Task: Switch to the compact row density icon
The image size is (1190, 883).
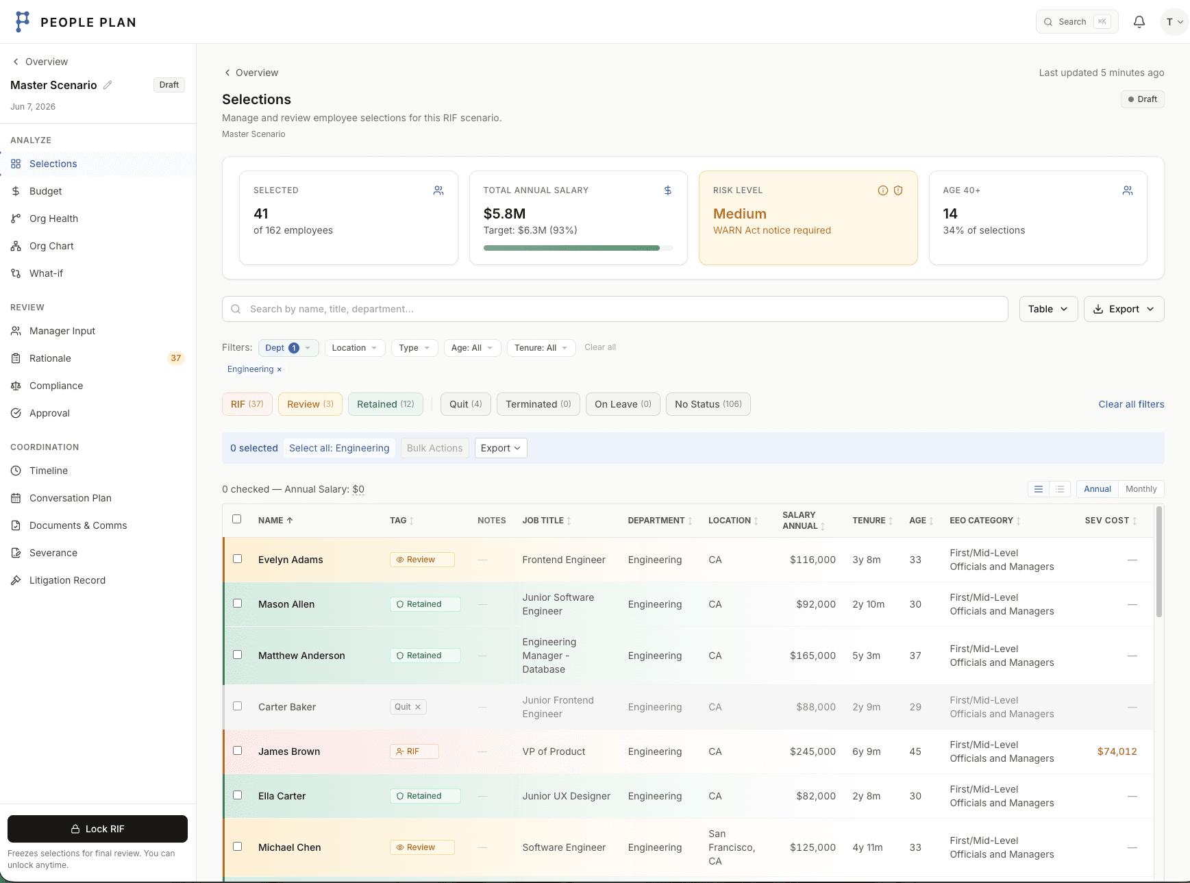Action: [1060, 489]
